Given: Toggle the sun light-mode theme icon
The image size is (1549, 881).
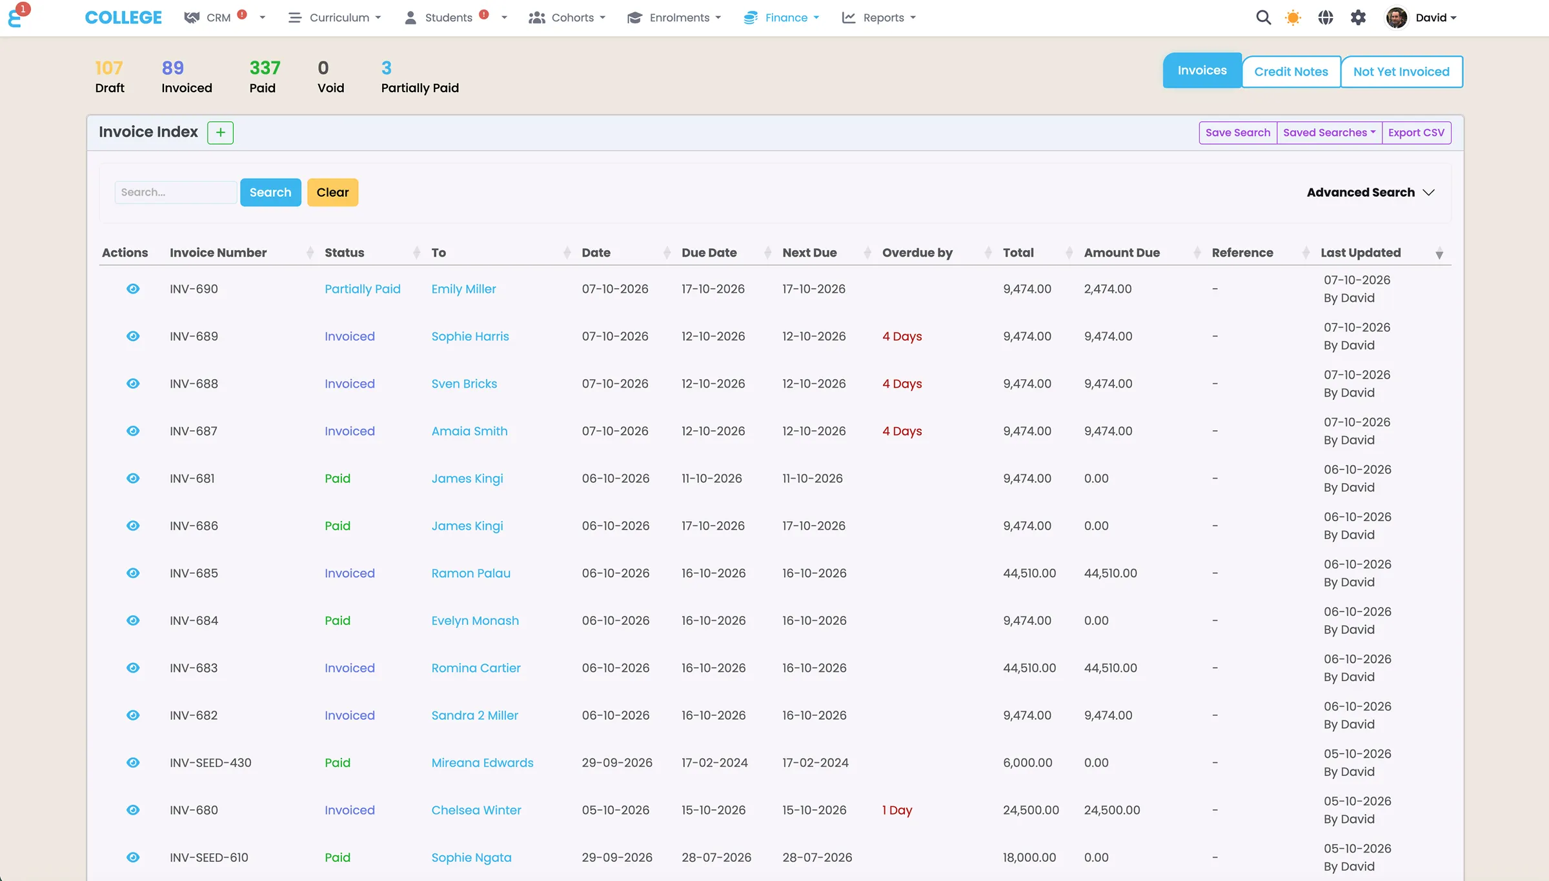Looking at the screenshot, I should 1293,17.
